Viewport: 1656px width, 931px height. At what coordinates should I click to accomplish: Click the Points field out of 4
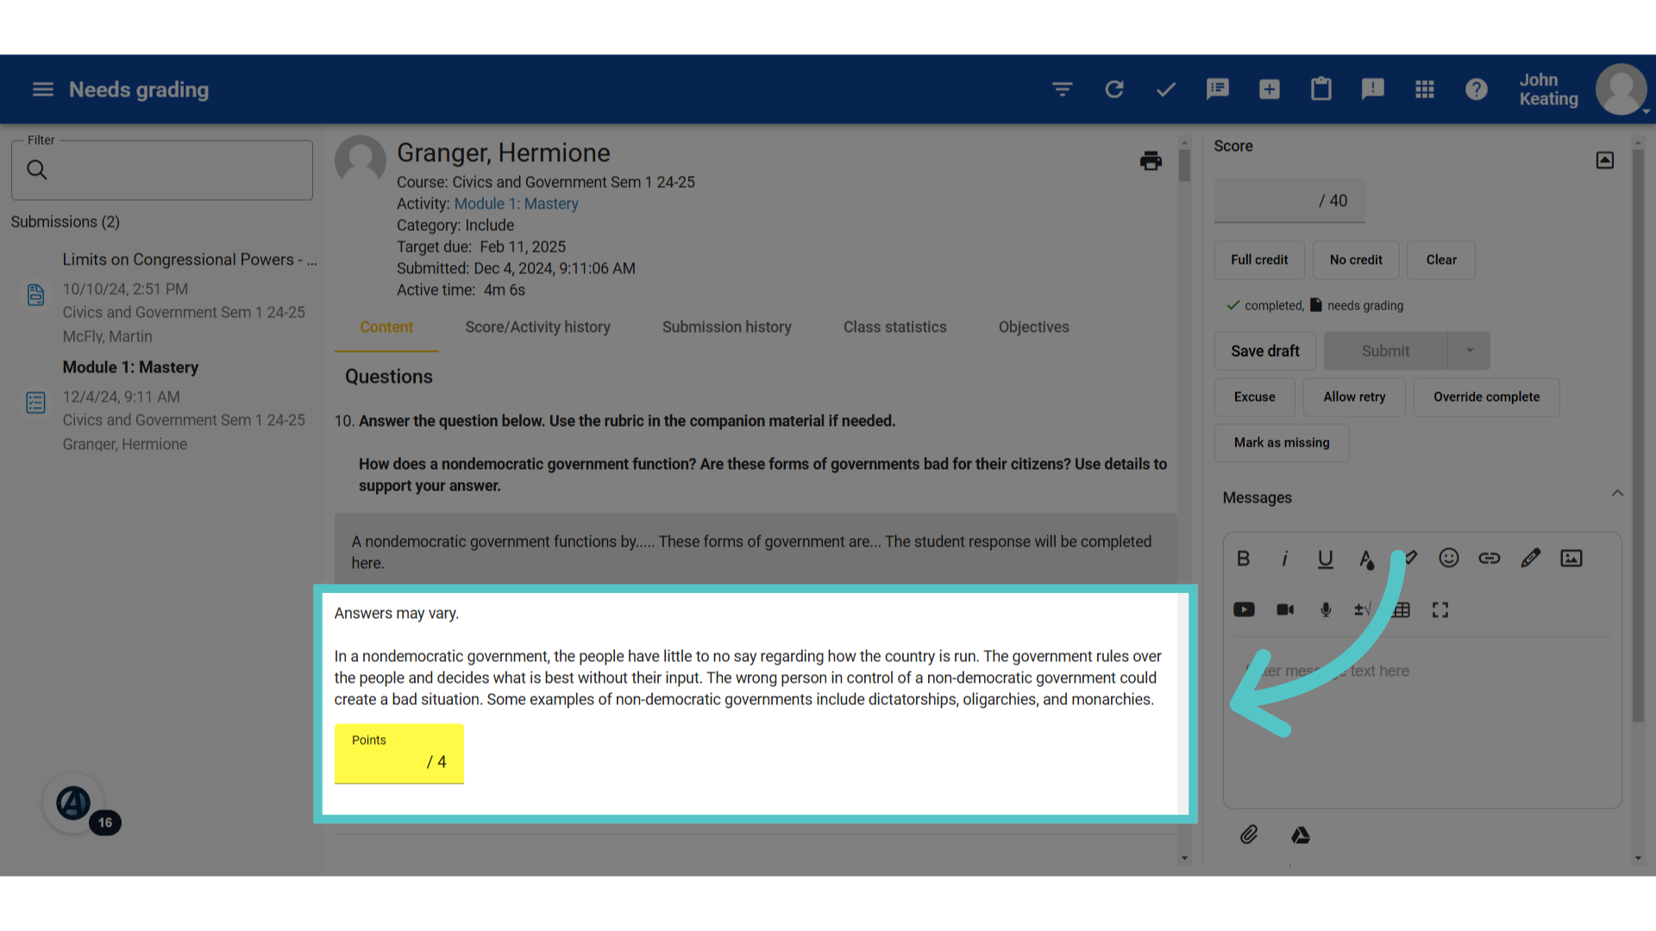(x=399, y=754)
